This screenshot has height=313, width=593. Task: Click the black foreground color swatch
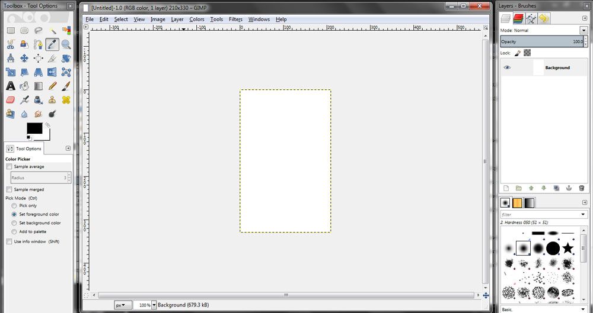click(33, 128)
